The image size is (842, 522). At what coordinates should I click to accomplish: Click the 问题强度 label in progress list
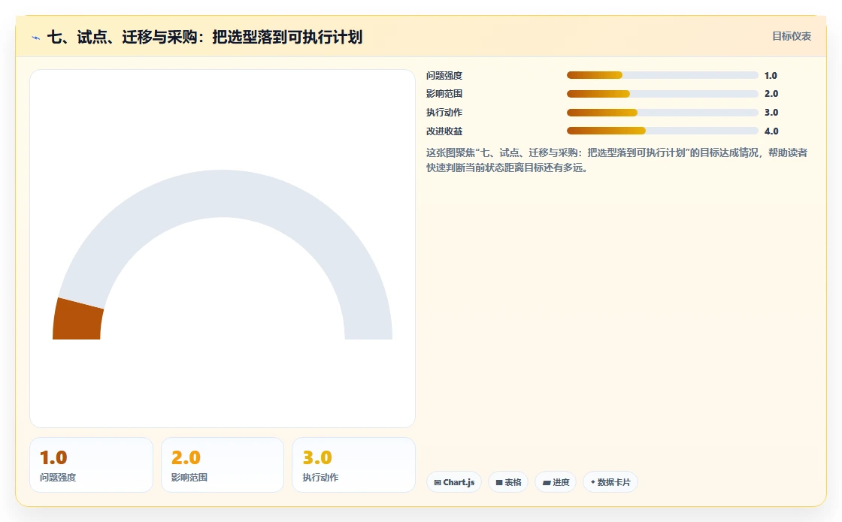[444, 76]
